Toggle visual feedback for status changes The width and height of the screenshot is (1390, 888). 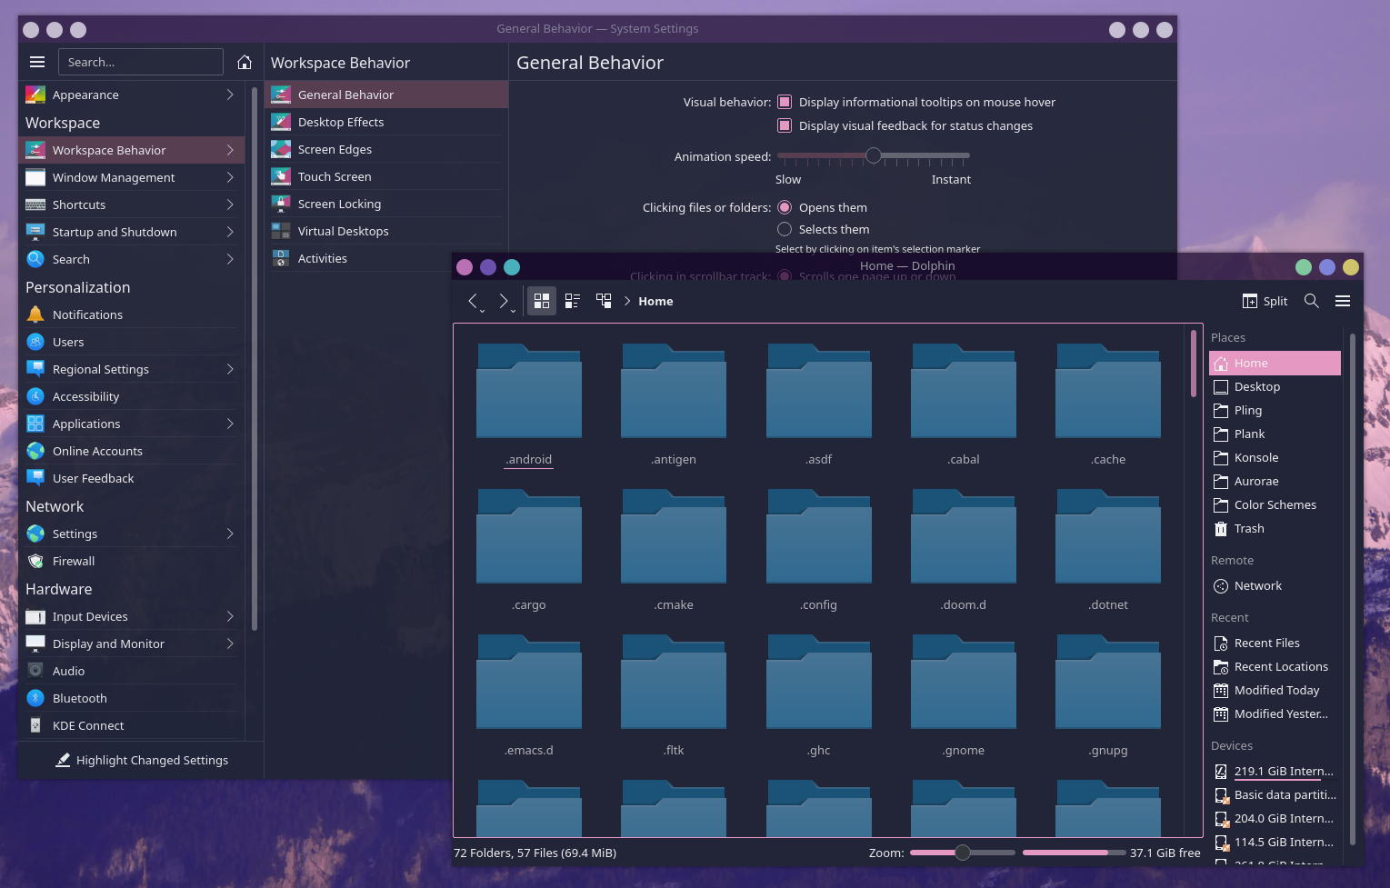coord(785,125)
